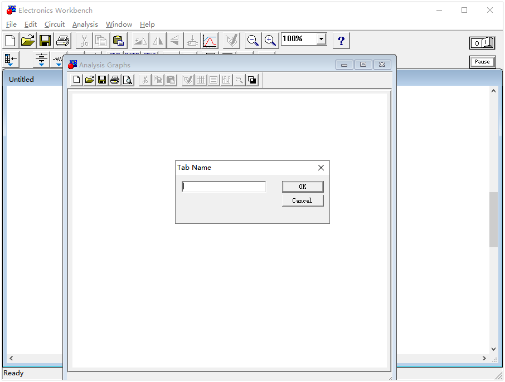This screenshot has height=382, width=505.
Task: Copy using Analysis Graphs toolbar icon
Action: [x=158, y=80]
